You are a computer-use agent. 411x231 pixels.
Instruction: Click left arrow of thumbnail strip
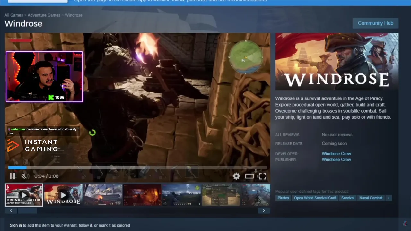[11, 211]
